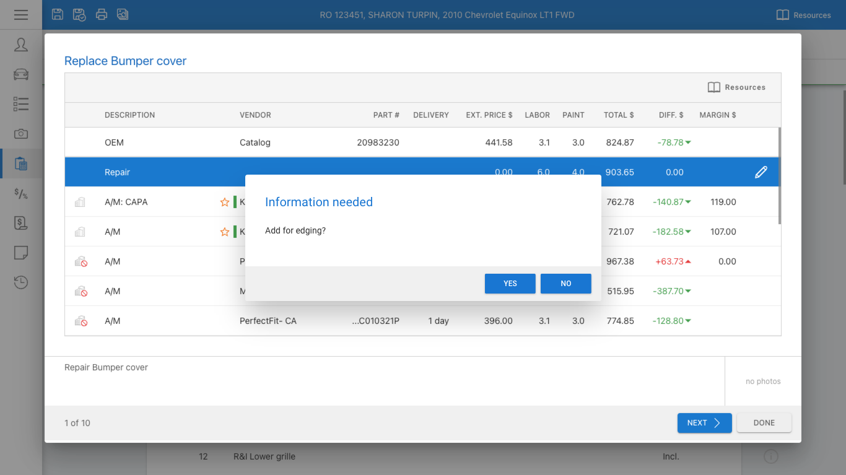Open Resources in the top header
This screenshot has height=475, width=846.
803,15
